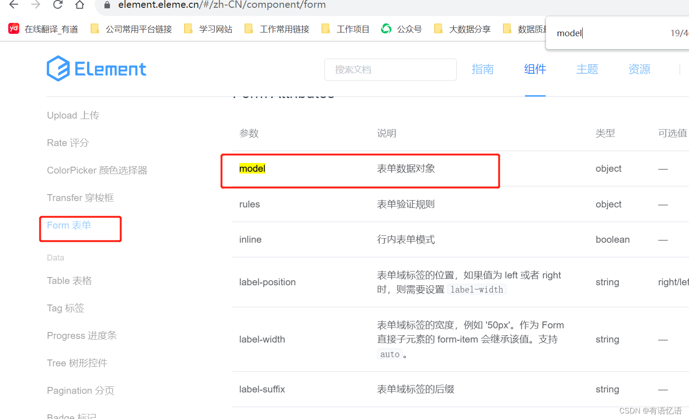
Task: Click the 可选值 column header
Action: [x=673, y=133]
